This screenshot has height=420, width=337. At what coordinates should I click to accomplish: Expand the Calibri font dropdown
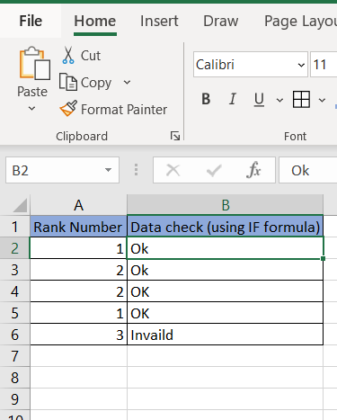click(x=301, y=65)
